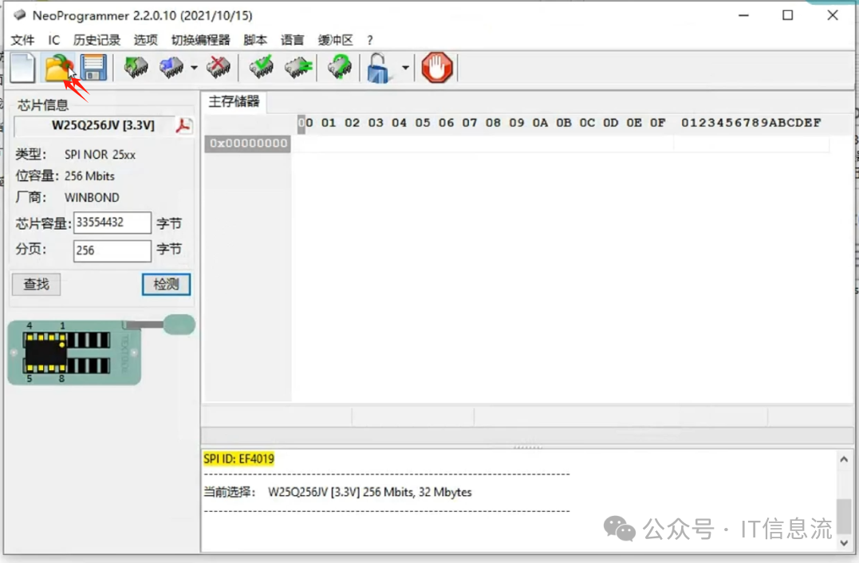Select the 主存储器 tab
The image size is (859, 563).
[234, 102]
